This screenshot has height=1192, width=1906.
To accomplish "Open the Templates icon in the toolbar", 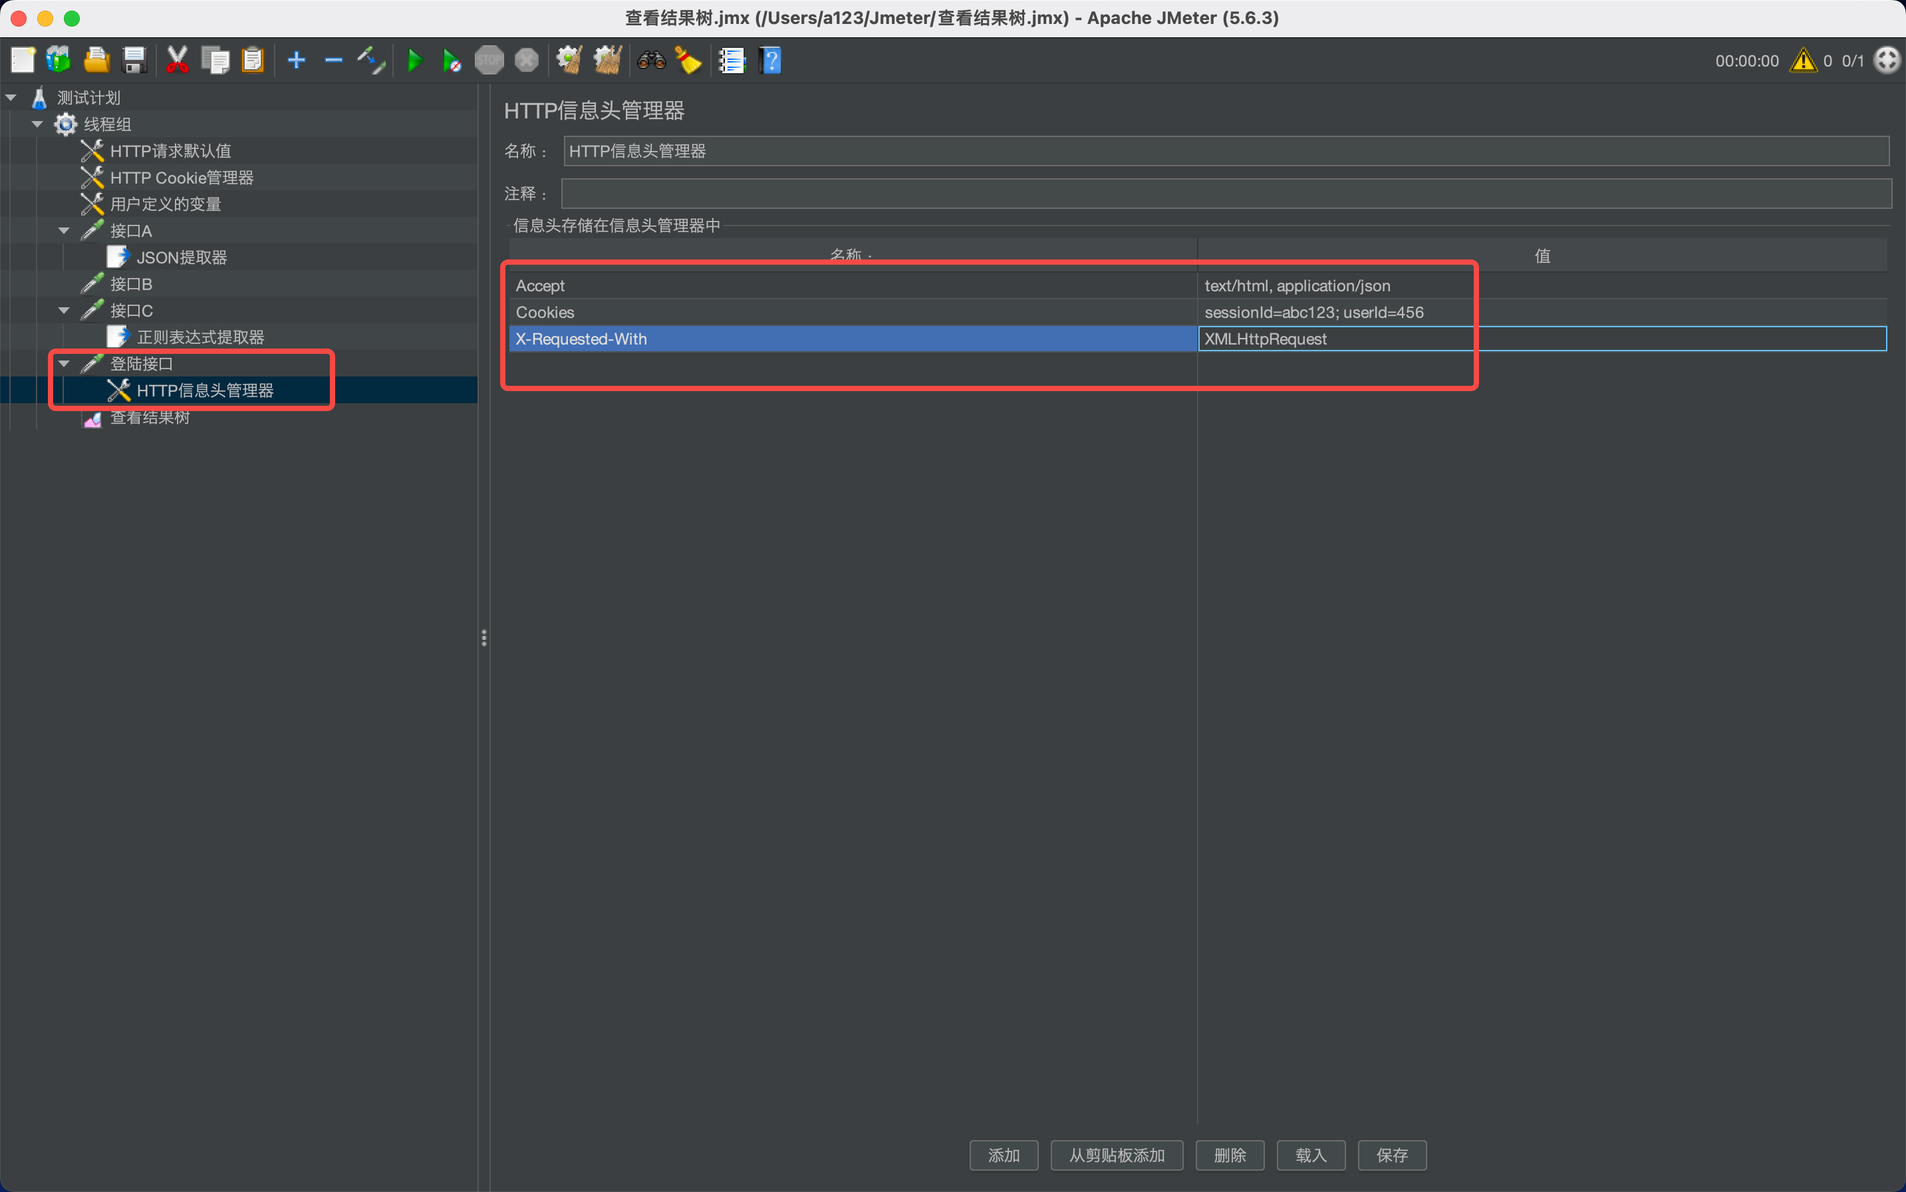I will coord(59,61).
